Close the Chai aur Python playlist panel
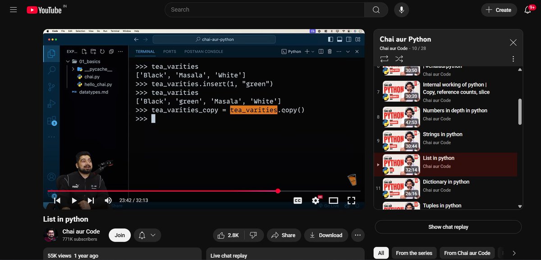Viewport: 541px width, 260px height. [x=513, y=43]
